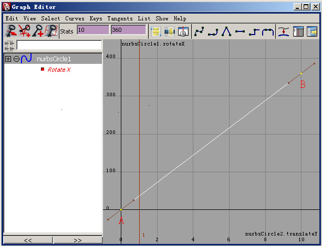Select the Insert Keys tool

25,31
